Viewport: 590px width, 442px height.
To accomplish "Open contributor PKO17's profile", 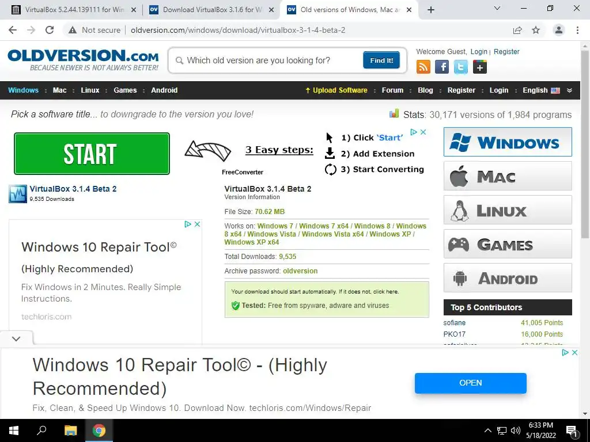I will click(x=454, y=334).
